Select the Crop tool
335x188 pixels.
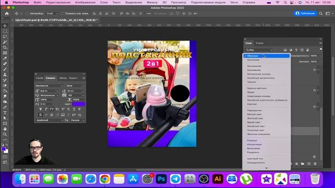point(5,48)
